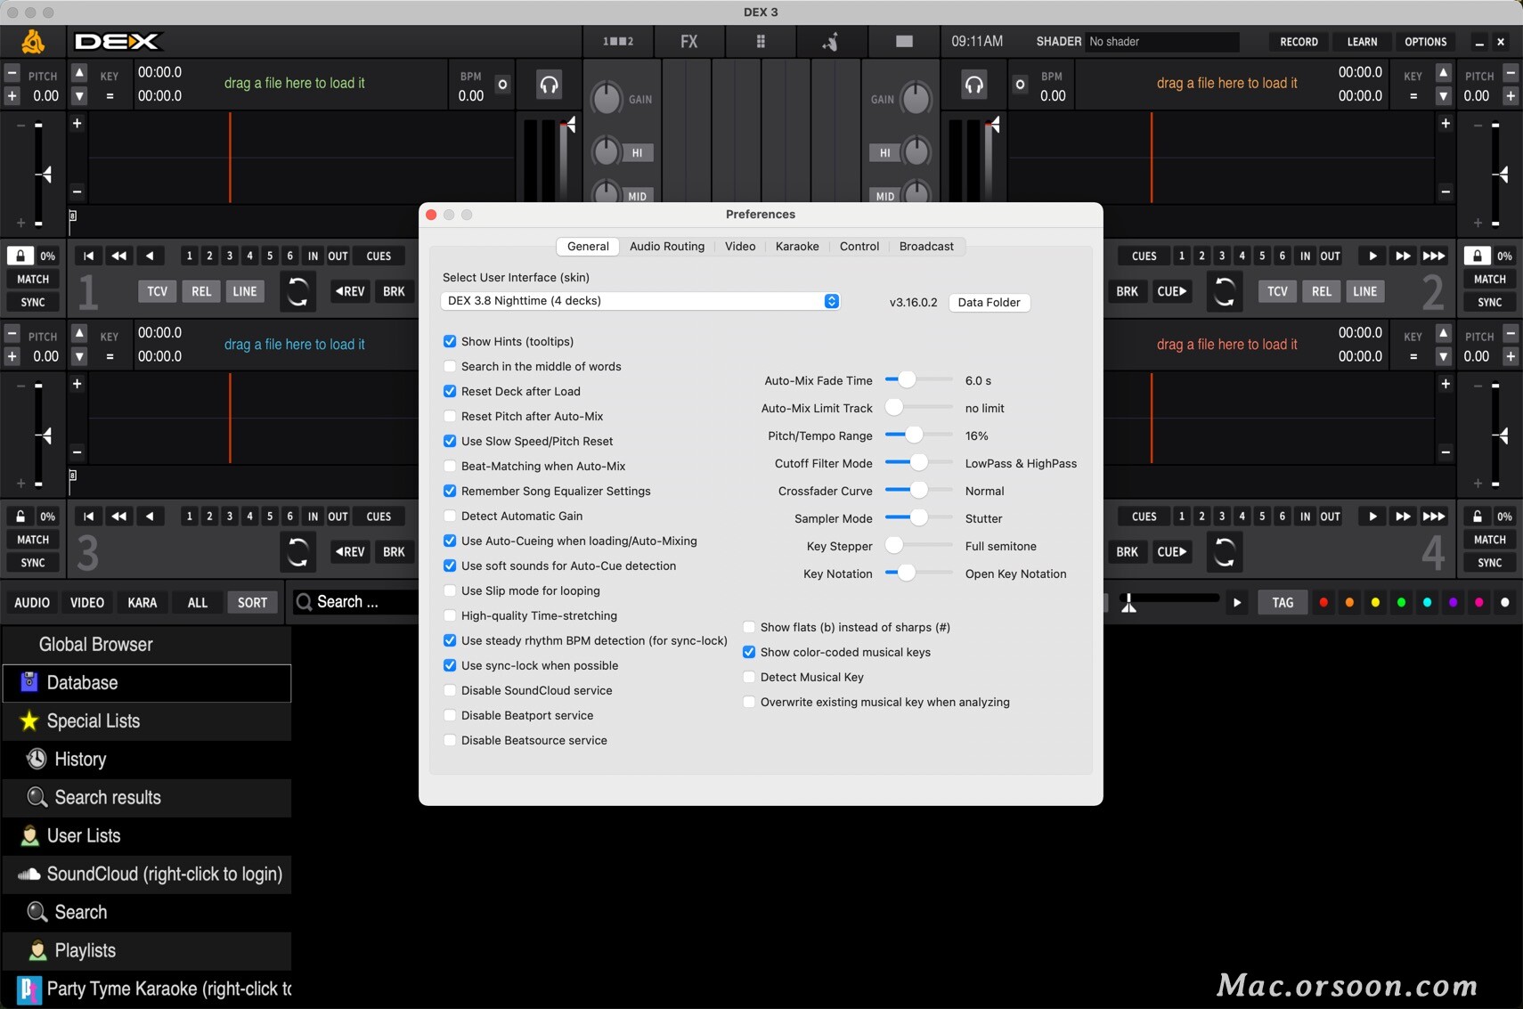This screenshot has width=1523, height=1009.
Task: Click the preview player play icon
Action: 1237,603
